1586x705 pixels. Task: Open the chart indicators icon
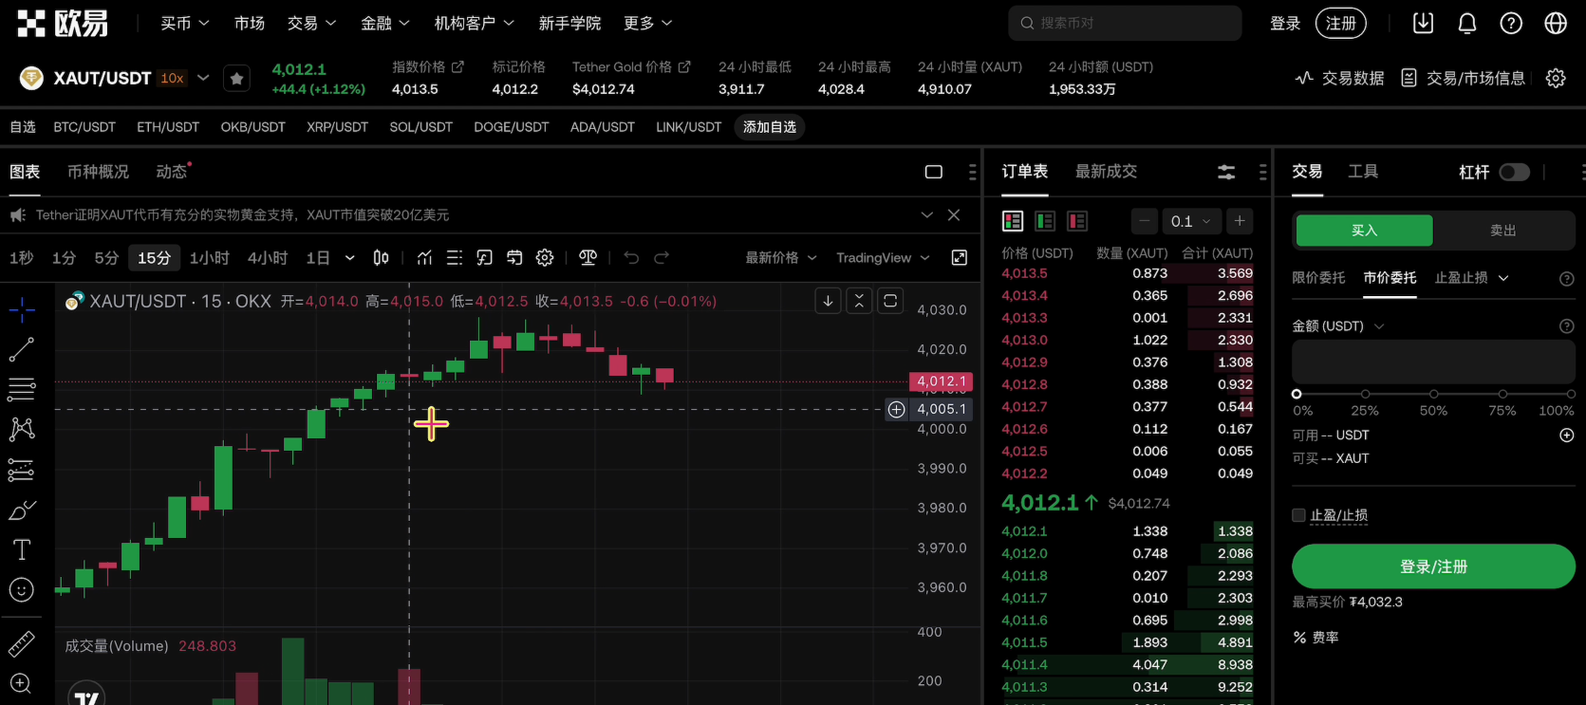(x=424, y=258)
